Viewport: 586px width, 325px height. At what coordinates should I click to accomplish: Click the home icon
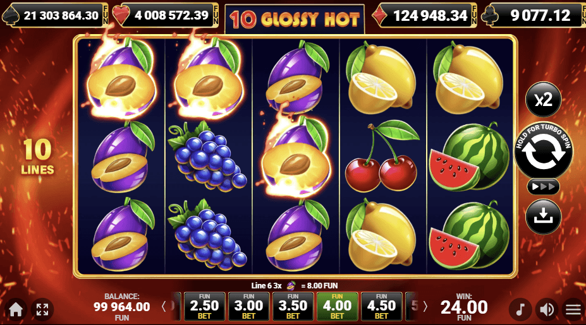point(16,309)
